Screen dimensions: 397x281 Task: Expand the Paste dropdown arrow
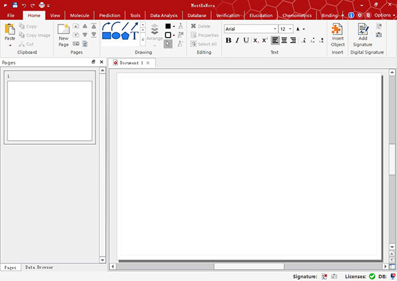(x=10, y=44)
